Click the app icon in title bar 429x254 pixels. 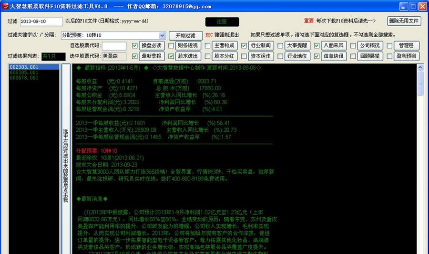point(5,6)
